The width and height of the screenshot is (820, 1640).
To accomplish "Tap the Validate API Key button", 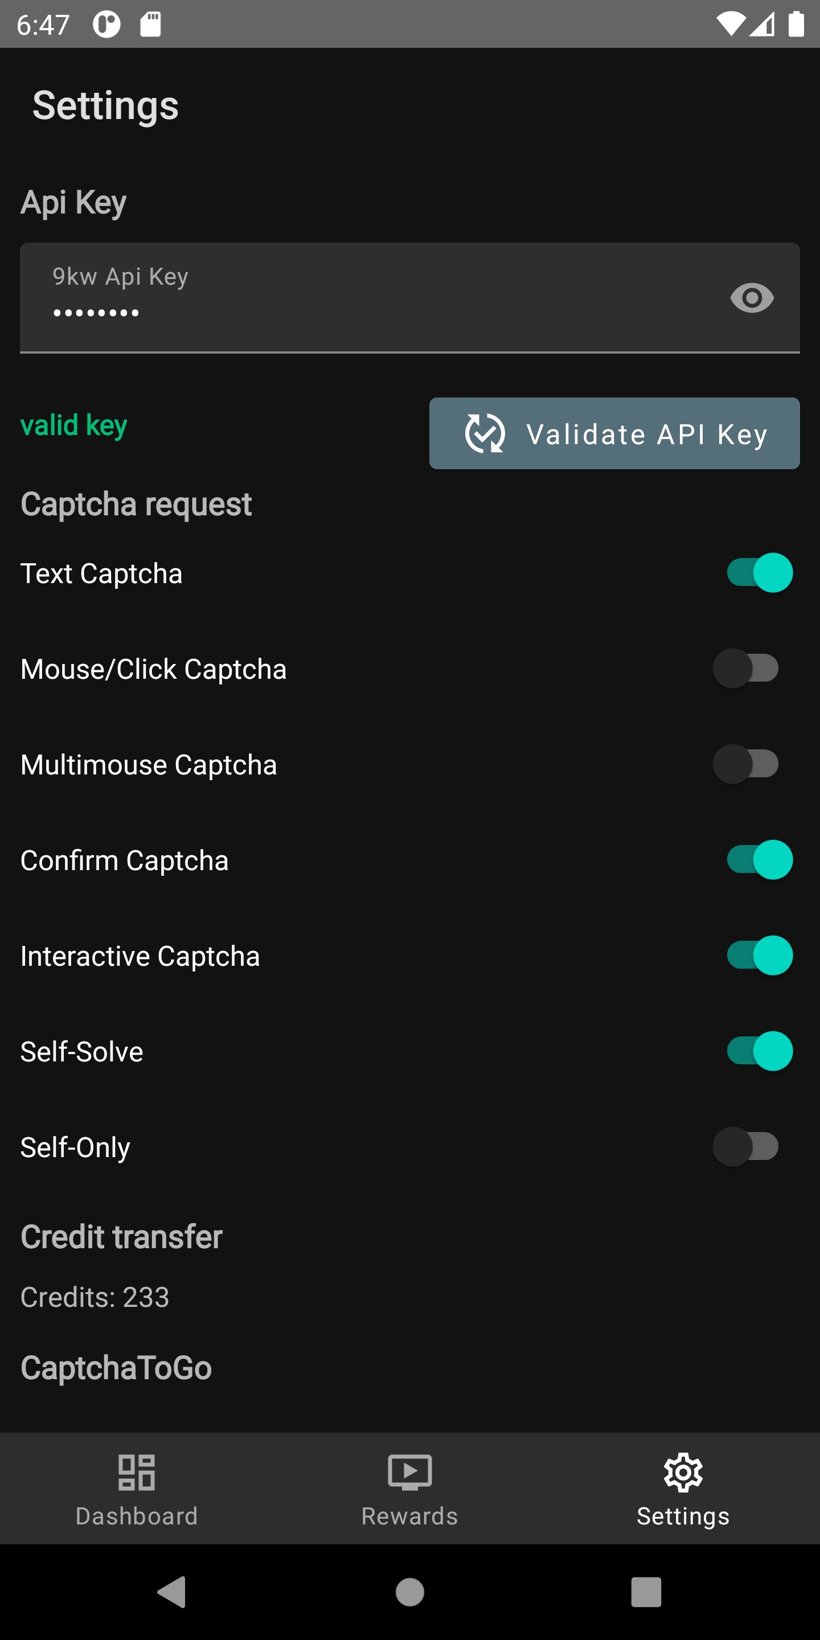I will (614, 433).
